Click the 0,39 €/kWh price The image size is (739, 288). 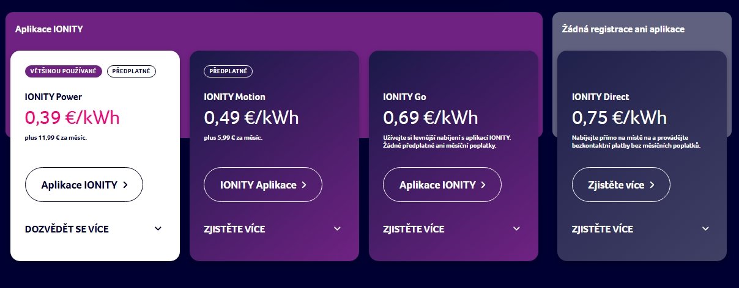click(72, 117)
